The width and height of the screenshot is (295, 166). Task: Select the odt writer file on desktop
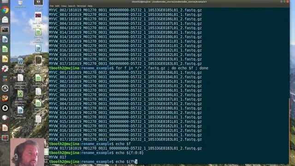[20, 110]
